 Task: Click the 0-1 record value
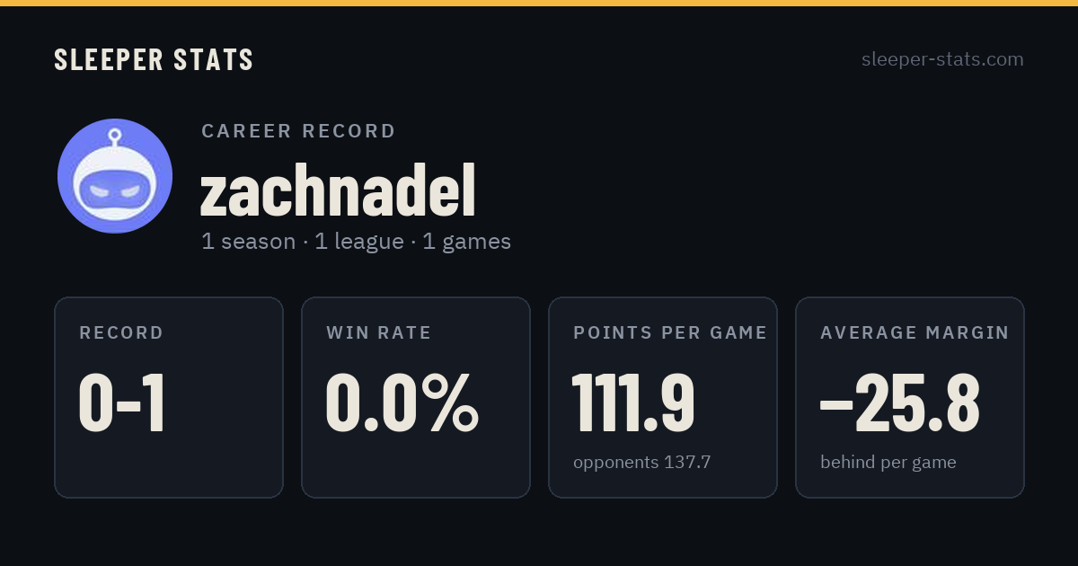pyautogui.click(x=122, y=403)
